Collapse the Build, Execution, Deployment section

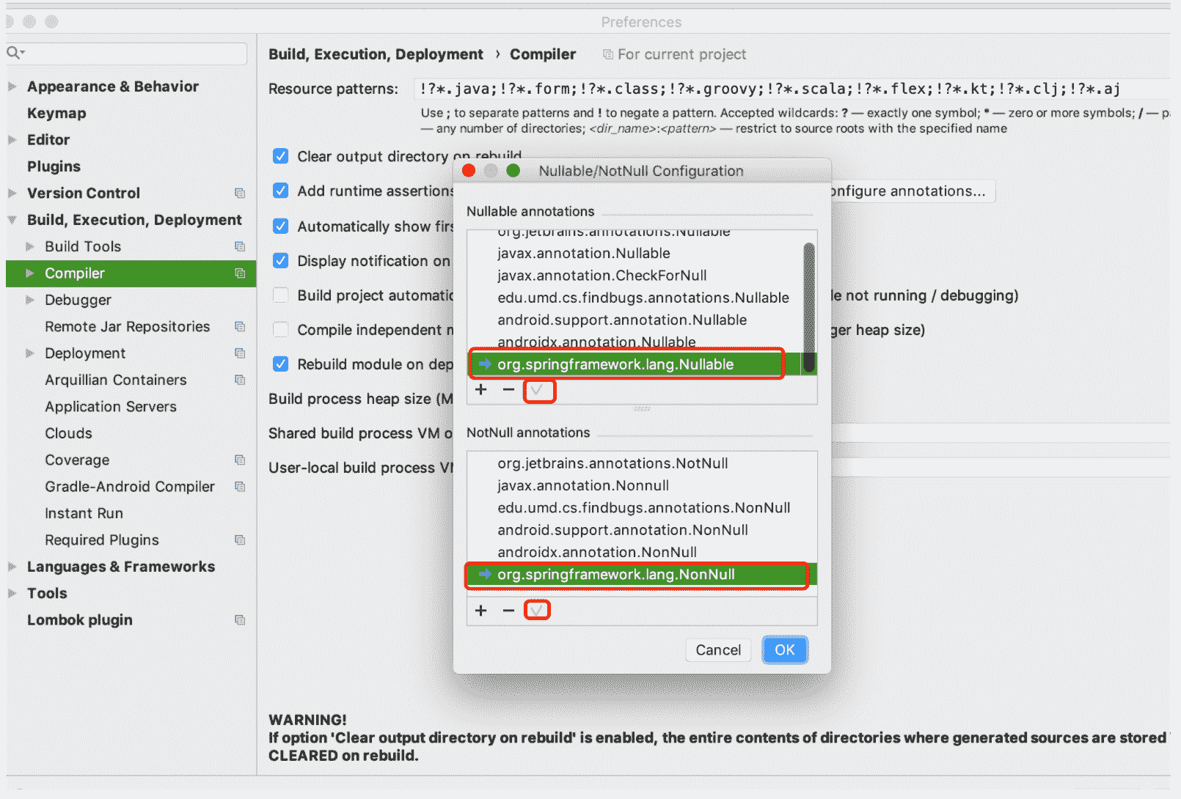[12, 220]
